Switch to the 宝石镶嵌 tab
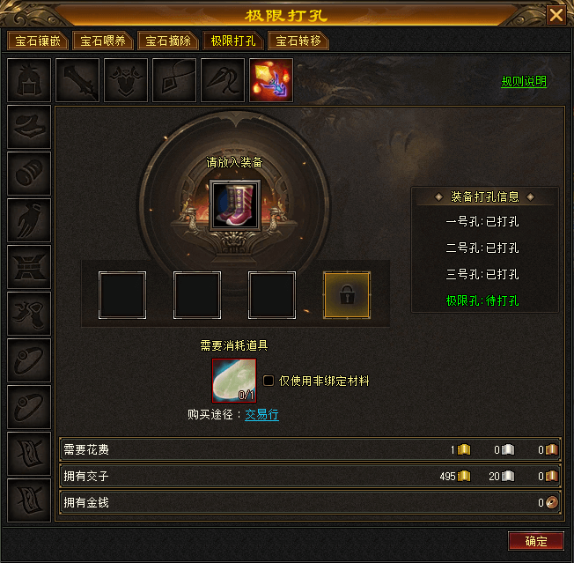Viewport: 574px width, 563px height. click(38, 41)
